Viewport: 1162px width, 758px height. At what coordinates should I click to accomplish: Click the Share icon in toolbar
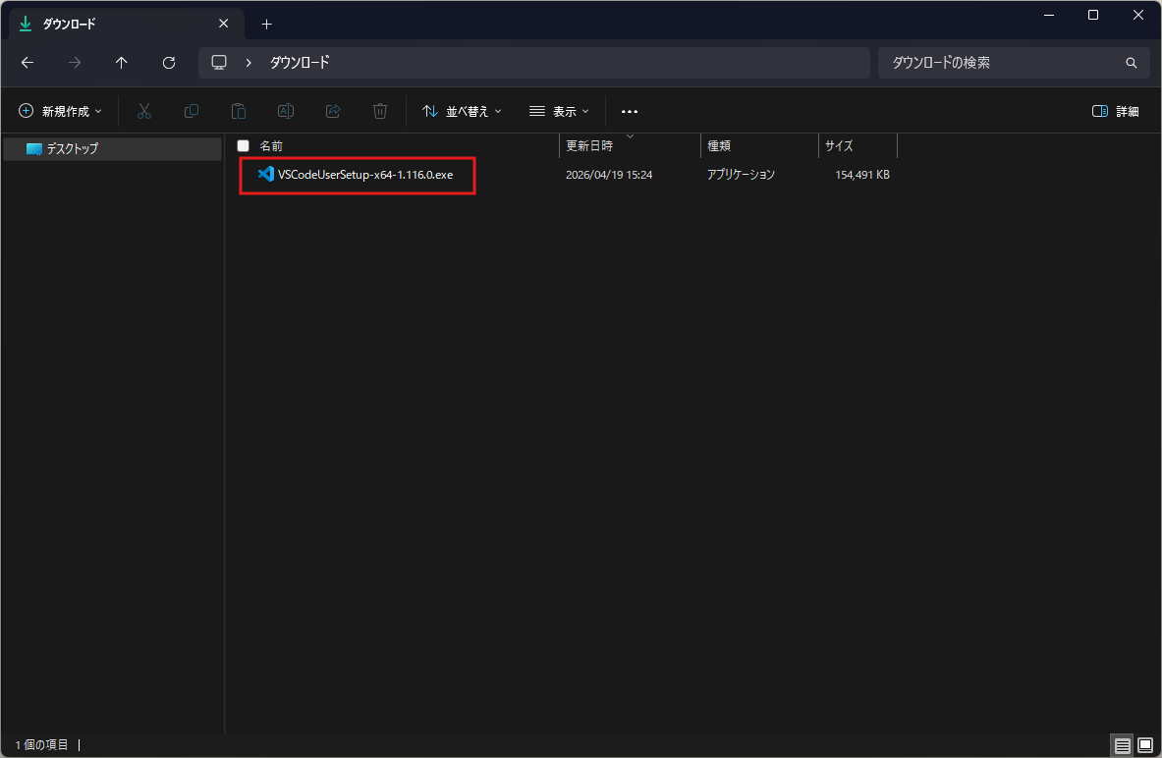pyautogui.click(x=333, y=111)
